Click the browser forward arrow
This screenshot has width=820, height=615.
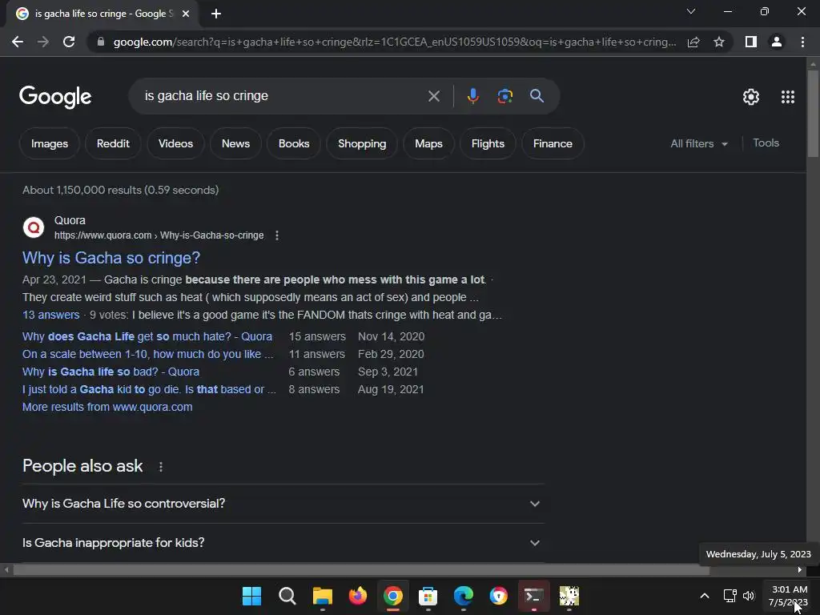pyautogui.click(x=43, y=42)
